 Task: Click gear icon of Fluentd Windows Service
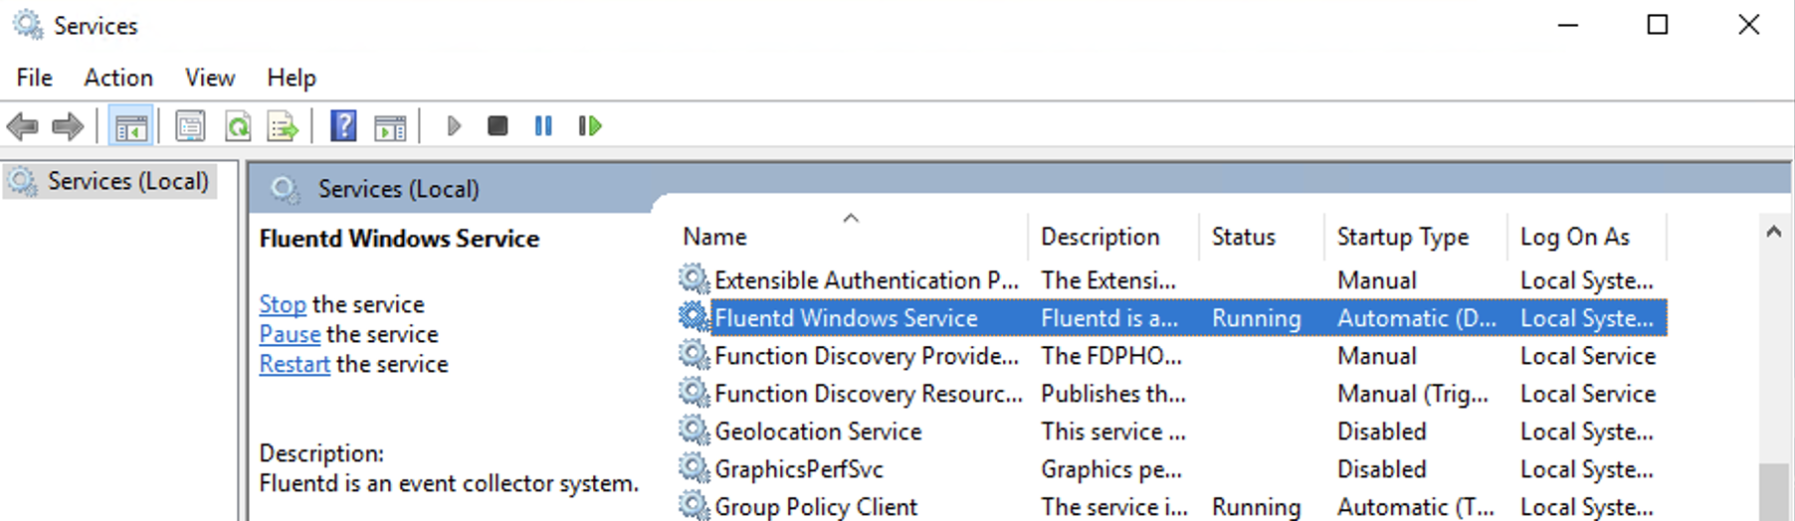point(694,317)
